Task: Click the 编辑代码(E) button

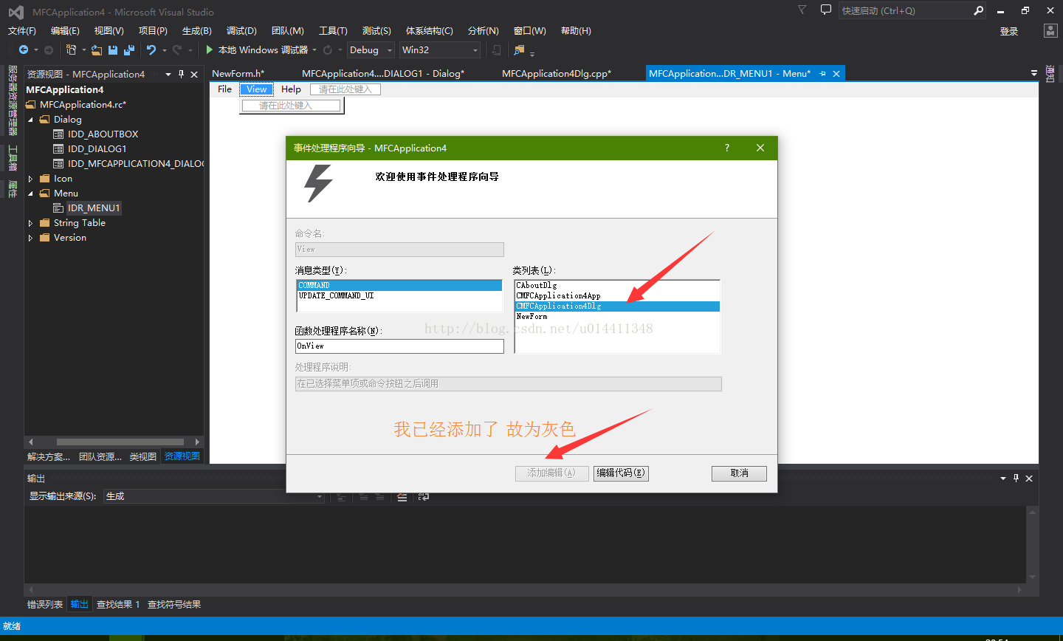Action: [621, 473]
